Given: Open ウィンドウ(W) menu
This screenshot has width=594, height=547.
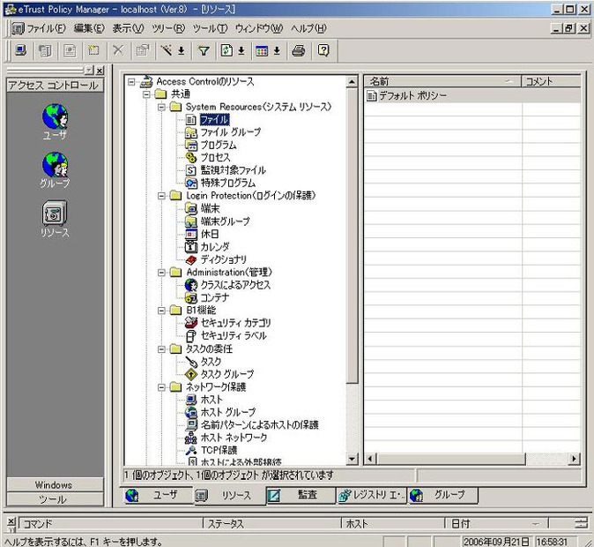Looking at the screenshot, I should click(259, 28).
